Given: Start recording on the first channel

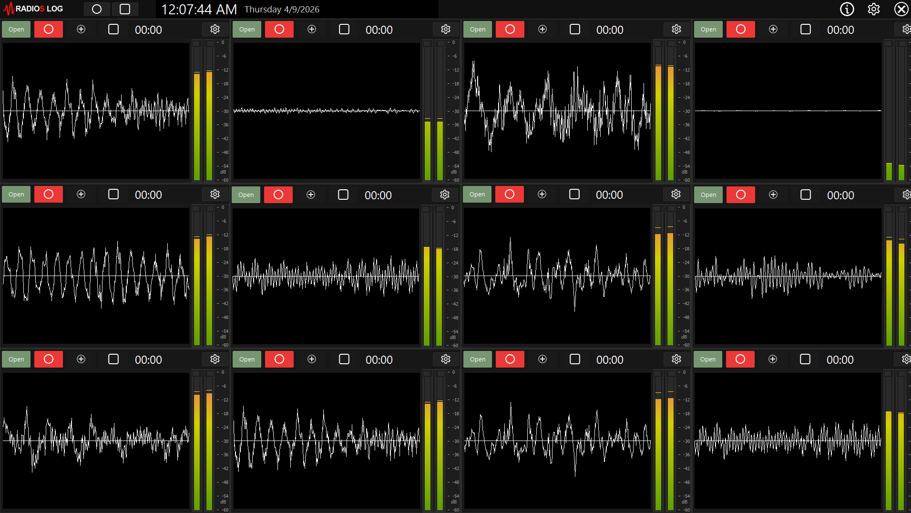Looking at the screenshot, I should [49, 30].
